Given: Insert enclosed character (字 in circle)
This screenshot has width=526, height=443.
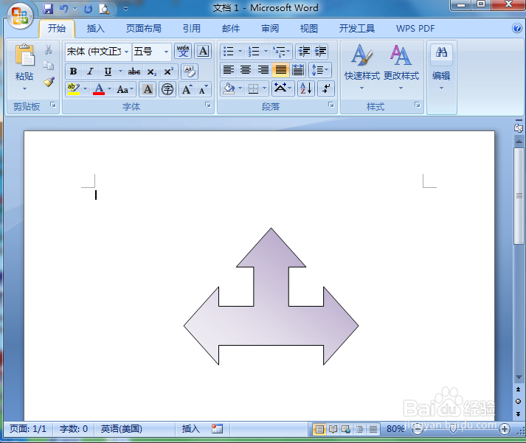Looking at the screenshot, I should [x=167, y=89].
